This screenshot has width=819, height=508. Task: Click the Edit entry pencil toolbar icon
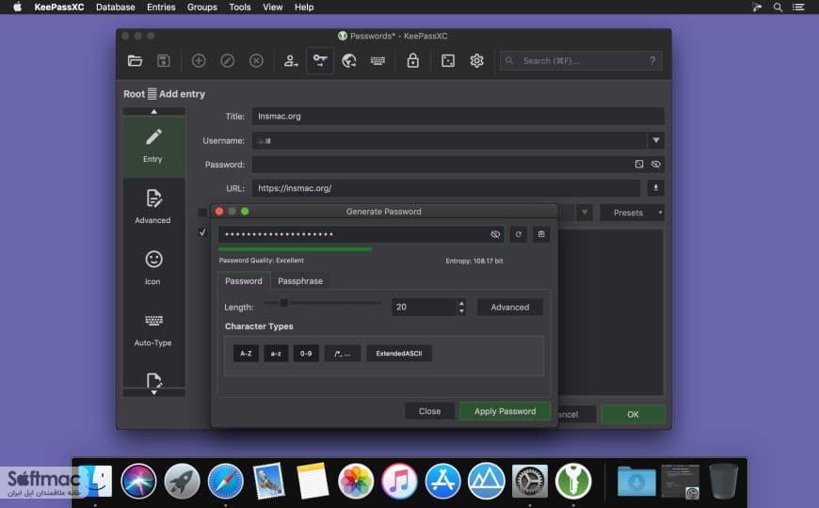click(227, 60)
